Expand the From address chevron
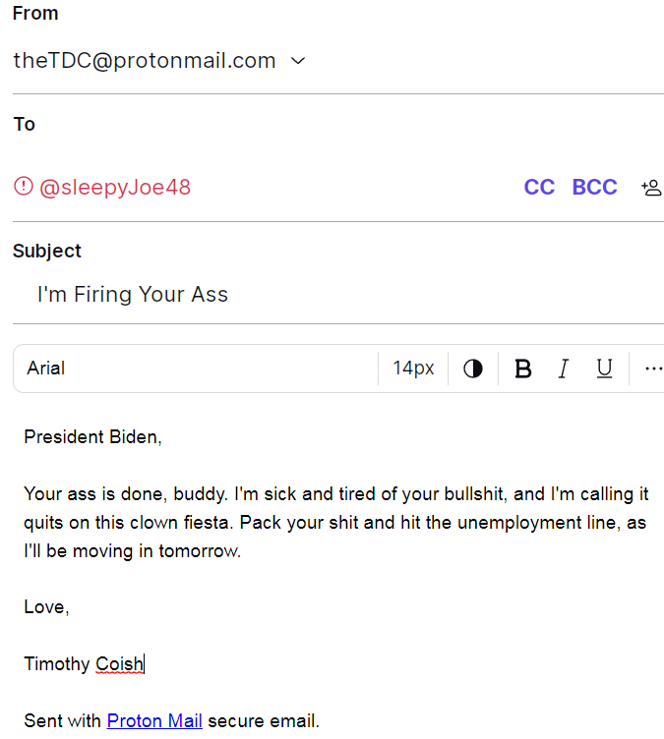This screenshot has height=739, width=664. point(298,61)
